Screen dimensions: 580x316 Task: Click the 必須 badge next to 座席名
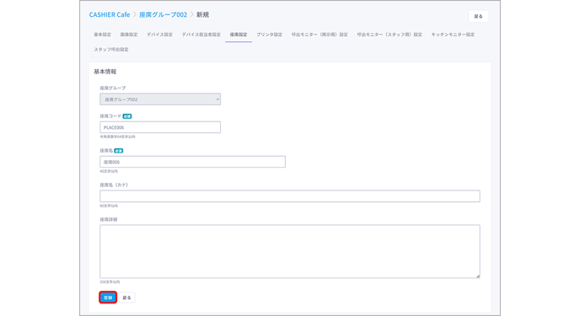pos(118,151)
